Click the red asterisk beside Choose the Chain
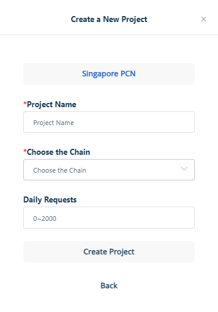Image resolution: width=218 pixels, height=312 pixels. pyautogui.click(x=25, y=151)
